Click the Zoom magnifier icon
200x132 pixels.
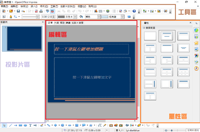click(x=126, y=11)
